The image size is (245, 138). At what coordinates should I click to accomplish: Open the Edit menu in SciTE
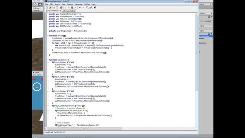click(x=51, y=4)
